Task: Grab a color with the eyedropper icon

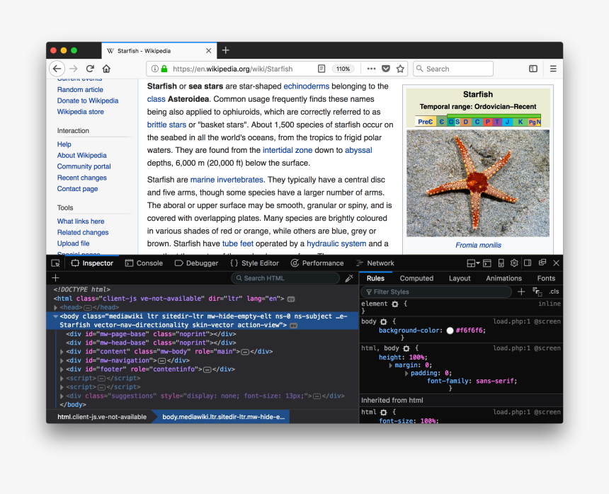Action: [x=349, y=278]
